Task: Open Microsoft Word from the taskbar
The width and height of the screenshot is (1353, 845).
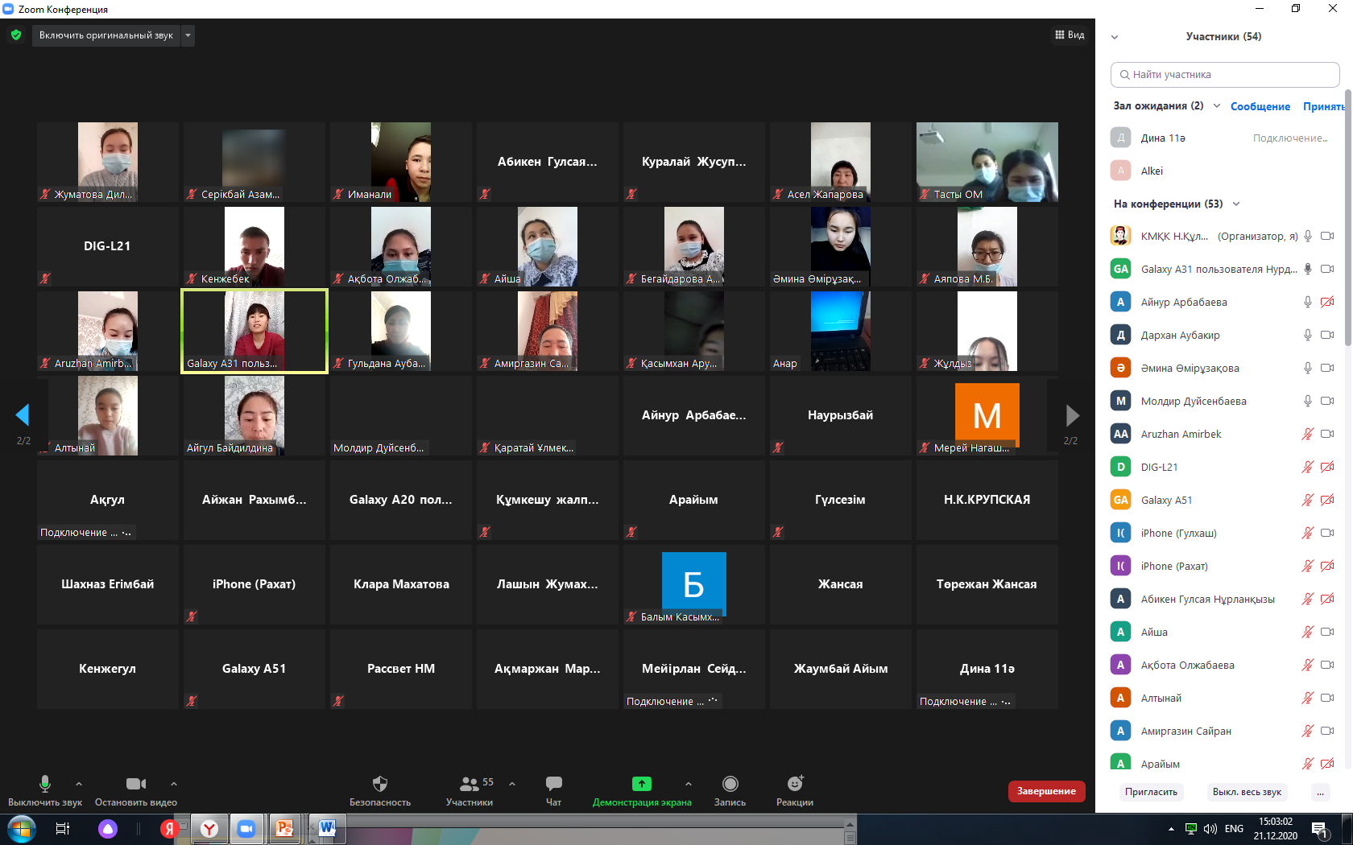Action: point(327,828)
